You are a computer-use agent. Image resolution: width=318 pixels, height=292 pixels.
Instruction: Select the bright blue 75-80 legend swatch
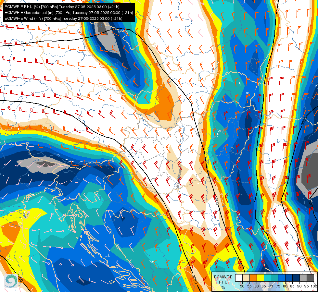pyautogui.click(x=282, y=278)
